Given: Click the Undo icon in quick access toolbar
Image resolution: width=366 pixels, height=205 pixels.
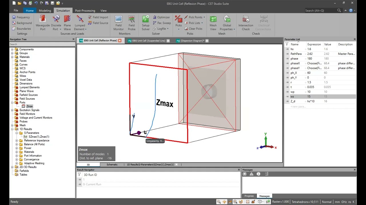Looking at the screenshot, I should click(x=36, y=3).
